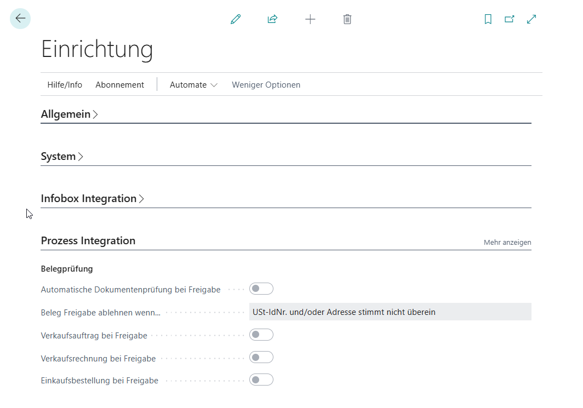583x408 pixels.
Task: Go back with the arrow button
Action: pos(20,19)
